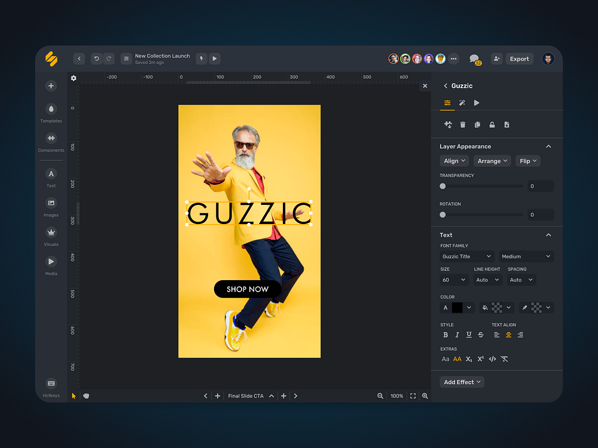Open the Font Family dropdown
This screenshot has width=598, height=448.
pyautogui.click(x=466, y=256)
